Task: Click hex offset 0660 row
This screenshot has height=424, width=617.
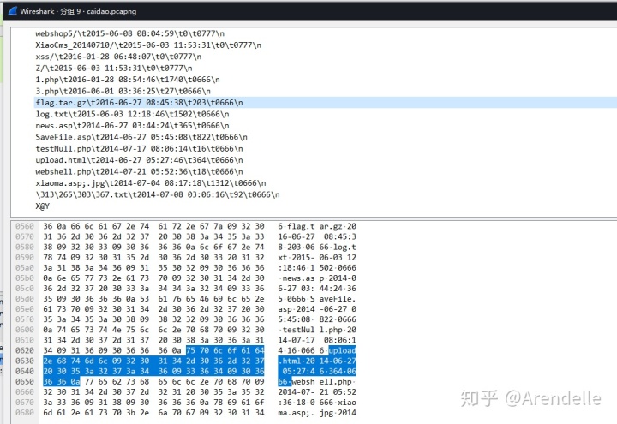Action: [186, 391]
